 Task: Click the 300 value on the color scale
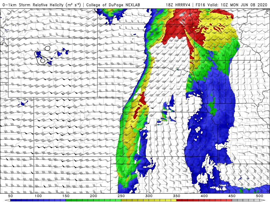pos(149,196)
